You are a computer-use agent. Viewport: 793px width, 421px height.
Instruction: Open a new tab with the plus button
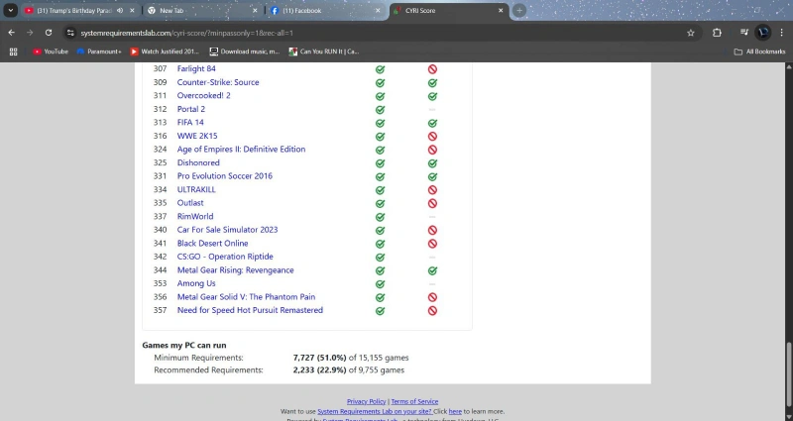(x=518, y=10)
